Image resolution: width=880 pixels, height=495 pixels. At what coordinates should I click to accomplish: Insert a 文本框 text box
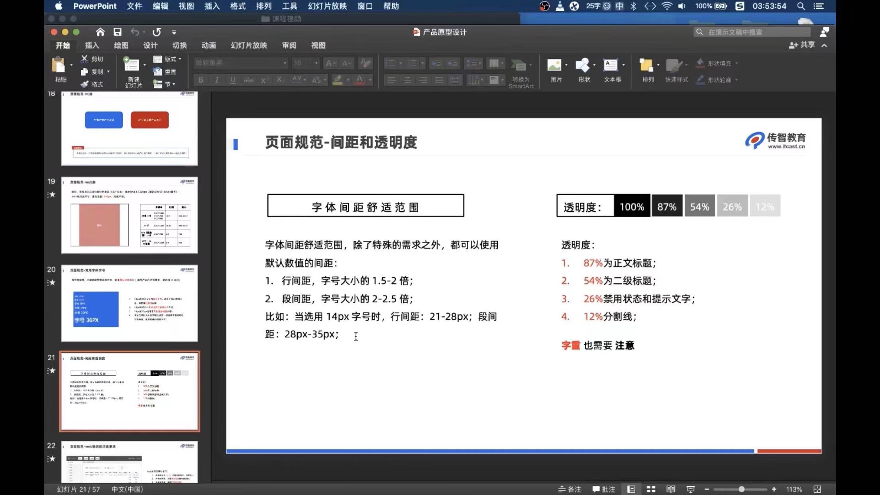click(x=610, y=65)
